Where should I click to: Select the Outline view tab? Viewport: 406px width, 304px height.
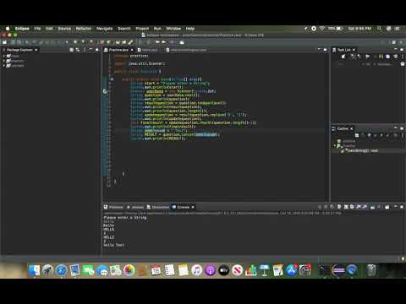343,128
